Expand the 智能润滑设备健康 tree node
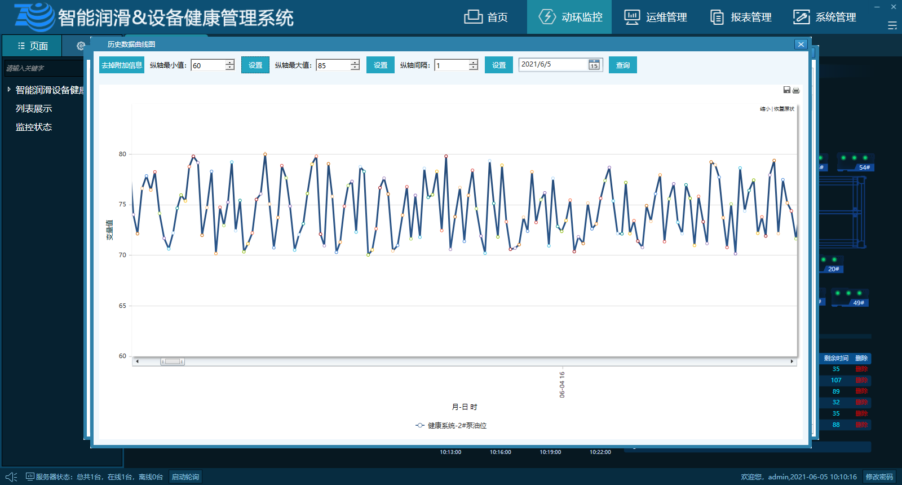This screenshot has height=485, width=902. coord(9,90)
